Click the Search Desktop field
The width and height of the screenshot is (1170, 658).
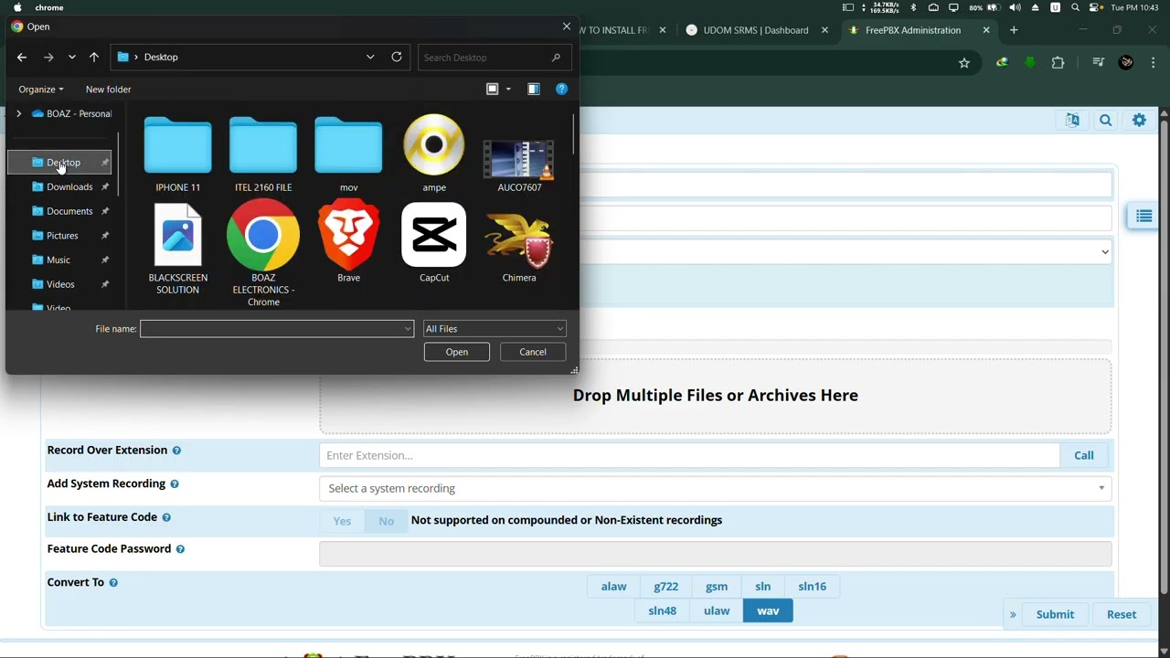click(x=495, y=58)
